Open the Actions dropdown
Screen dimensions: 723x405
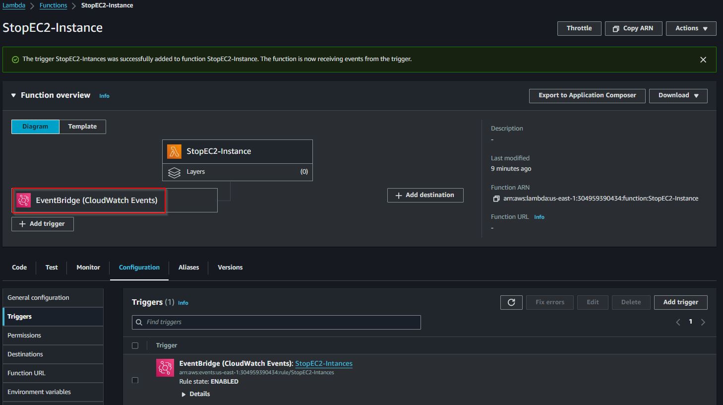[x=691, y=28]
